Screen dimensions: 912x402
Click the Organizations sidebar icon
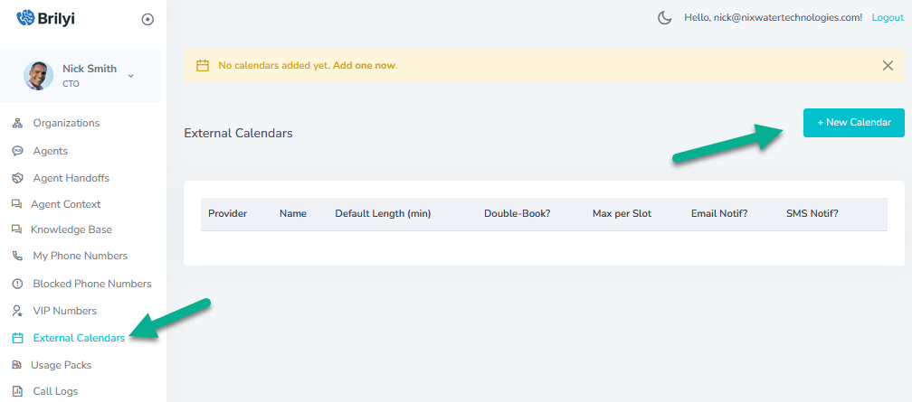(17, 123)
